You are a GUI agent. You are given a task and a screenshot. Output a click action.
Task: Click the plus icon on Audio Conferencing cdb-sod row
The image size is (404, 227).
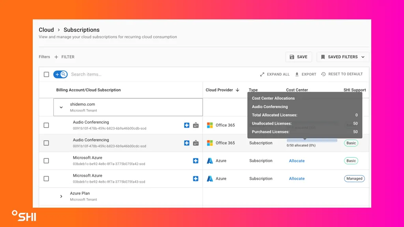click(x=187, y=125)
